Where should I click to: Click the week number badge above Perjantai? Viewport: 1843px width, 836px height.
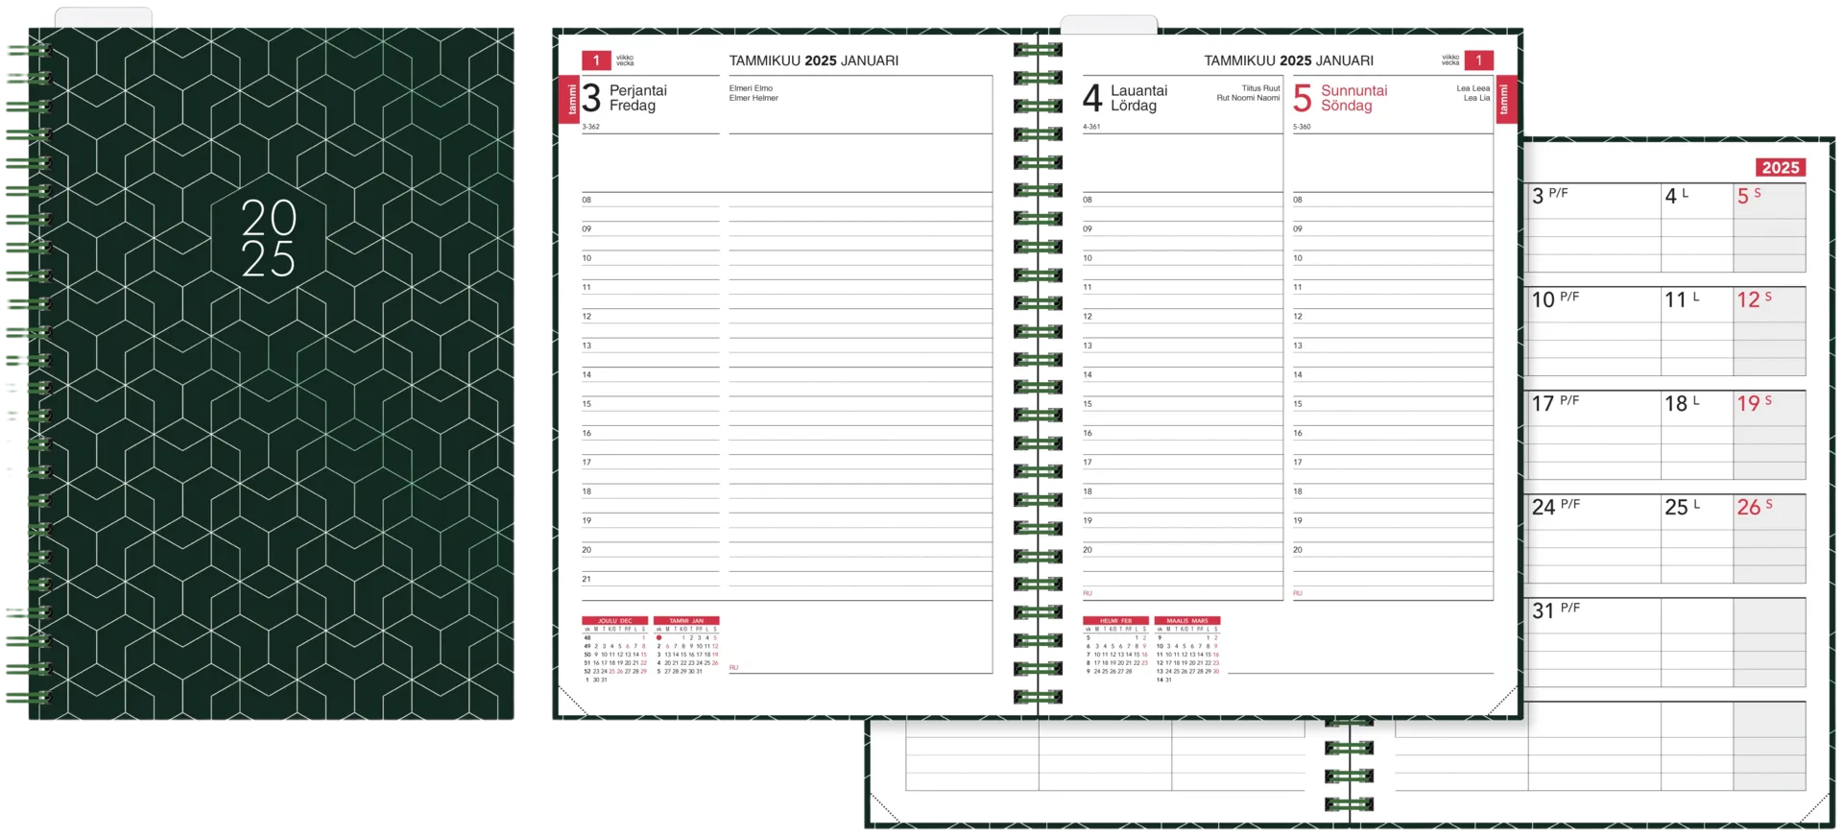[x=596, y=60]
